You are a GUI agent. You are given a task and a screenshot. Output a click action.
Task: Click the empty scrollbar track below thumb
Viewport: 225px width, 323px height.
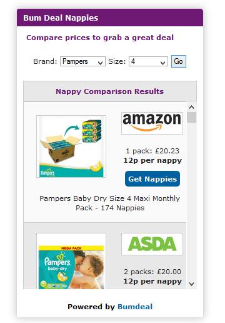pyautogui.click(x=191, y=200)
